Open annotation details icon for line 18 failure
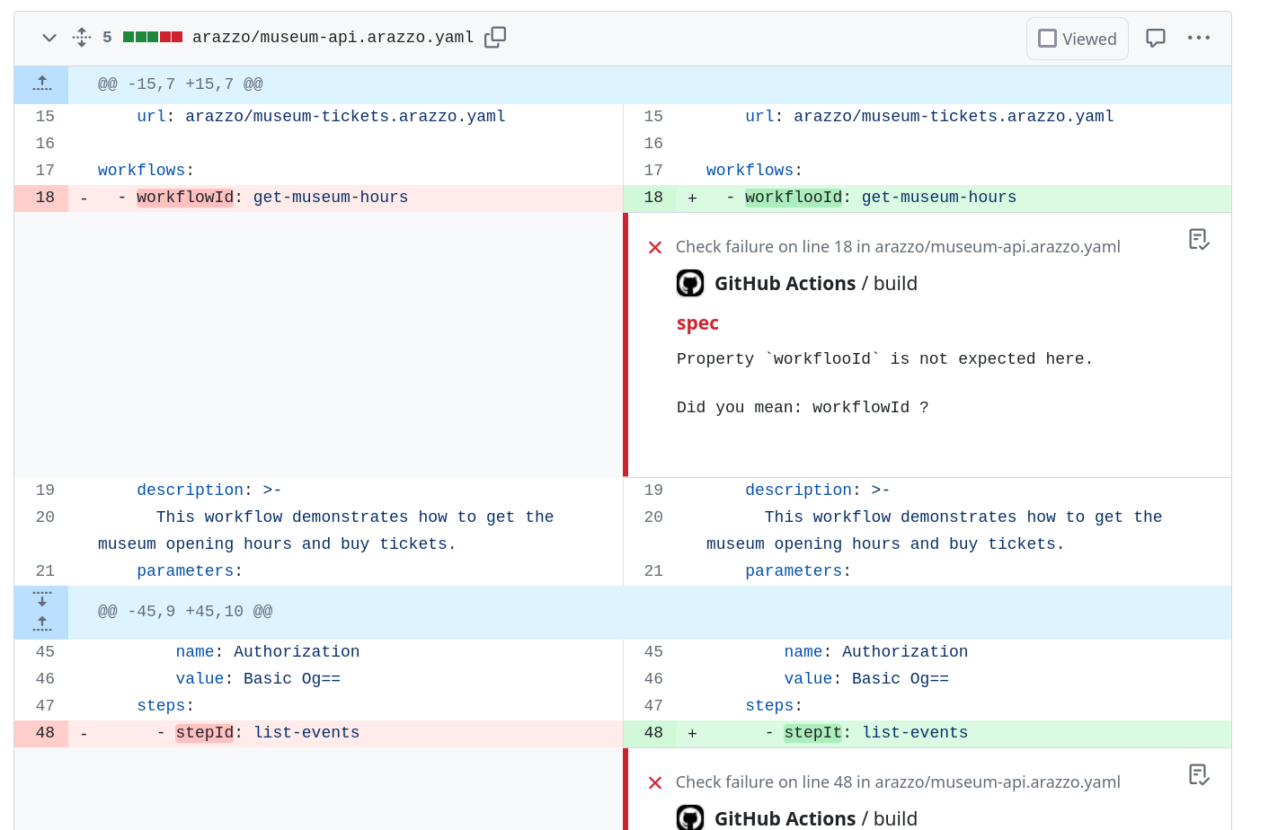The width and height of the screenshot is (1269, 830). (x=1199, y=239)
